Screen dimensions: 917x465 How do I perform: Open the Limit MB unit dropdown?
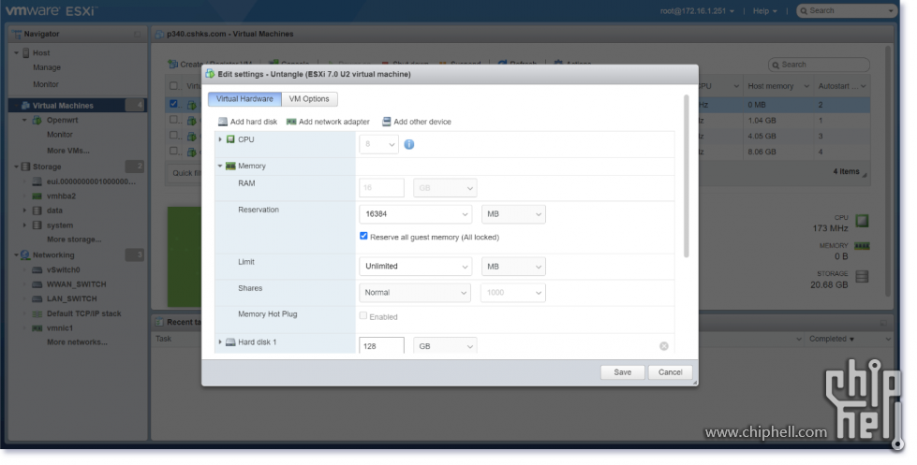click(x=513, y=266)
